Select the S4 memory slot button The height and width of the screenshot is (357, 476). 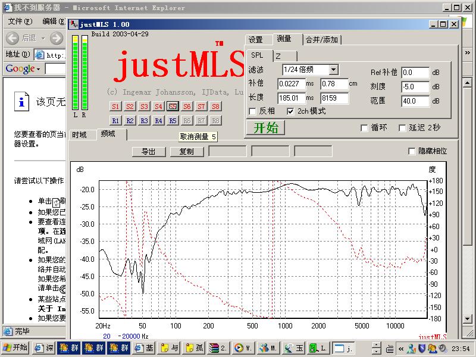pyautogui.click(x=158, y=107)
